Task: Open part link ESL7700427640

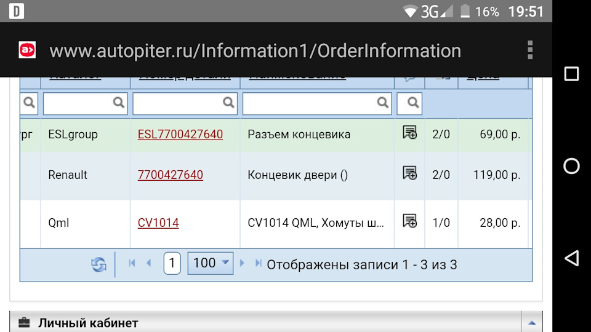Action: click(180, 135)
